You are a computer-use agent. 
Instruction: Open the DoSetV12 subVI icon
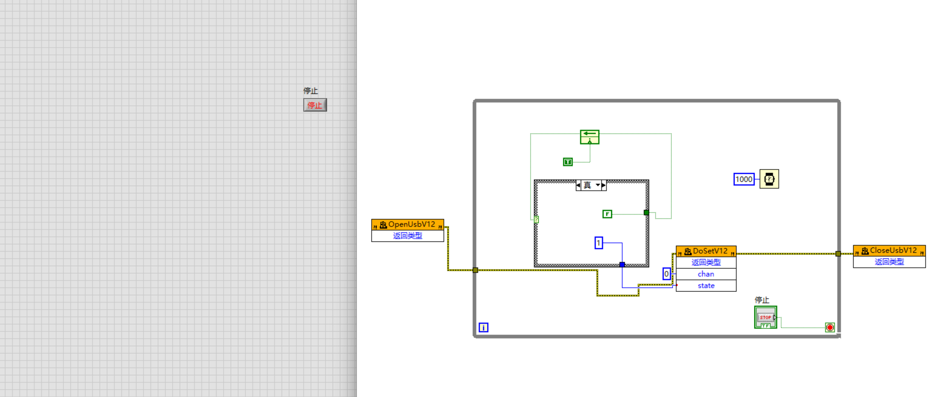pyautogui.click(x=706, y=251)
